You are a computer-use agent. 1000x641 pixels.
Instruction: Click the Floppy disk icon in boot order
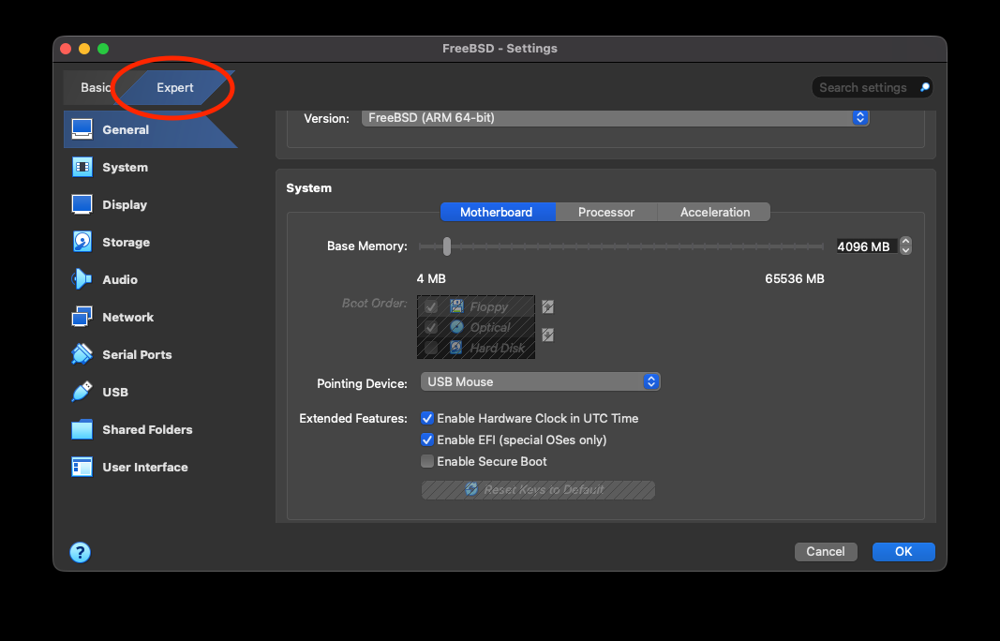(456, 306)
